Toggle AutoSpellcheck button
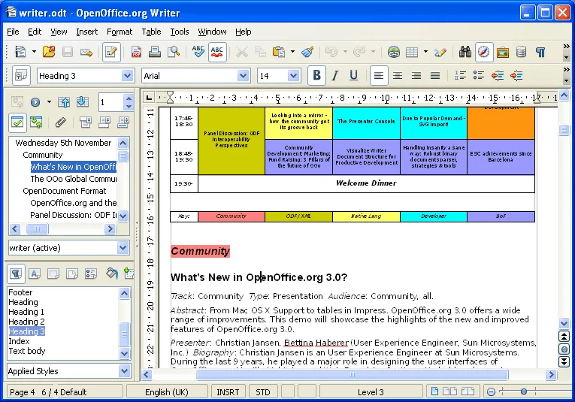Viewport: 575px width, 402px height. pyautogui.click(x=217, y=52)
